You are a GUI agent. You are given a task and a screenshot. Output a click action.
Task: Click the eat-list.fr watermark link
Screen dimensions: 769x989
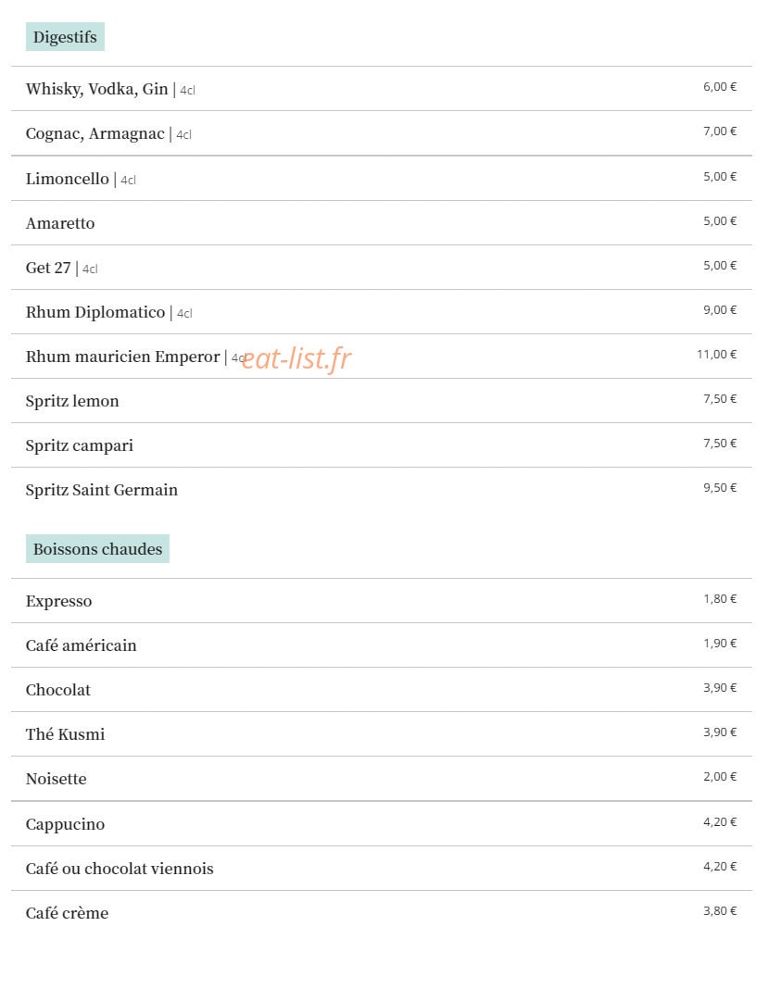click(x=296, y=358)
